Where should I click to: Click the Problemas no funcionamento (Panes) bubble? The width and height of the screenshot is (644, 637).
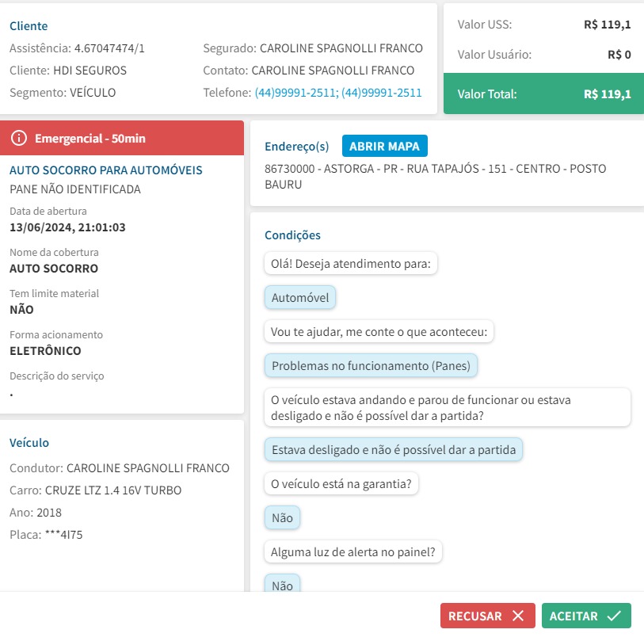(x=371, y=366)
